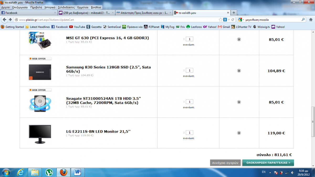Screen dimensions: 315x177
Task: Open the MyTog bookmark
Action: [x=168, y=27]
